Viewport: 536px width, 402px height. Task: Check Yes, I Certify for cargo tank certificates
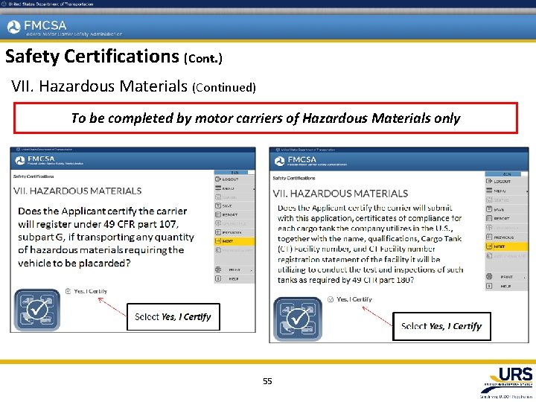pyautogui.click(x=331, y=299)
